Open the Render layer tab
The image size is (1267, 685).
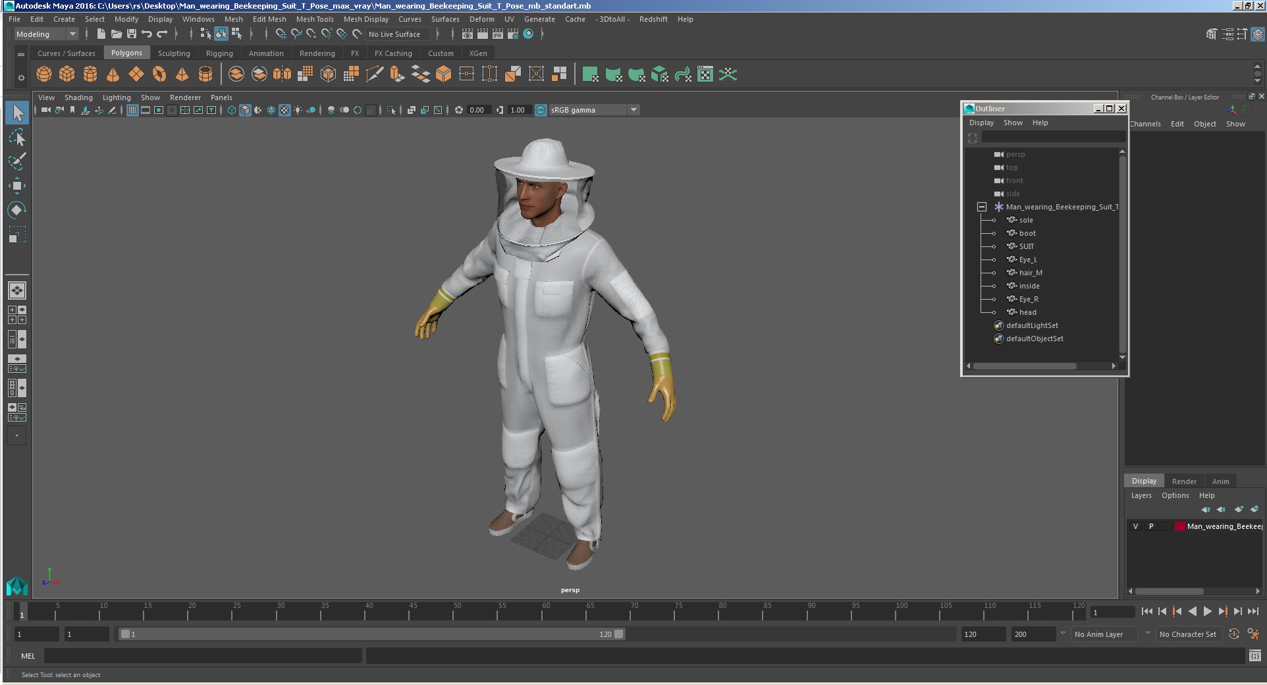tap(1184, 481)
